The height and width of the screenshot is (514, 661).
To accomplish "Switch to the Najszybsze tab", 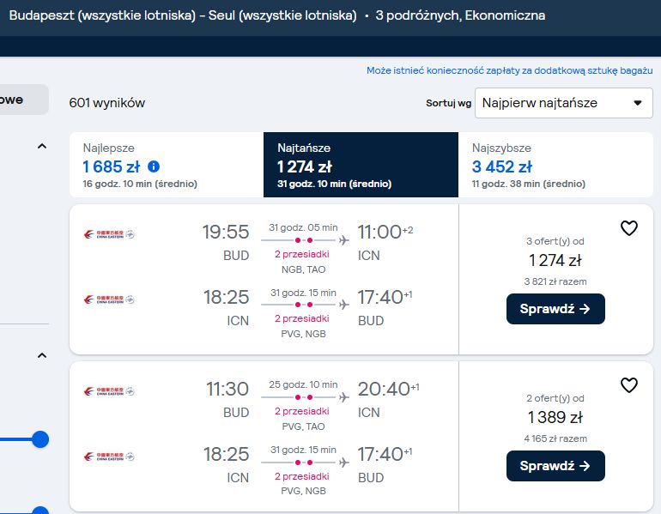I will coord(555,165).
